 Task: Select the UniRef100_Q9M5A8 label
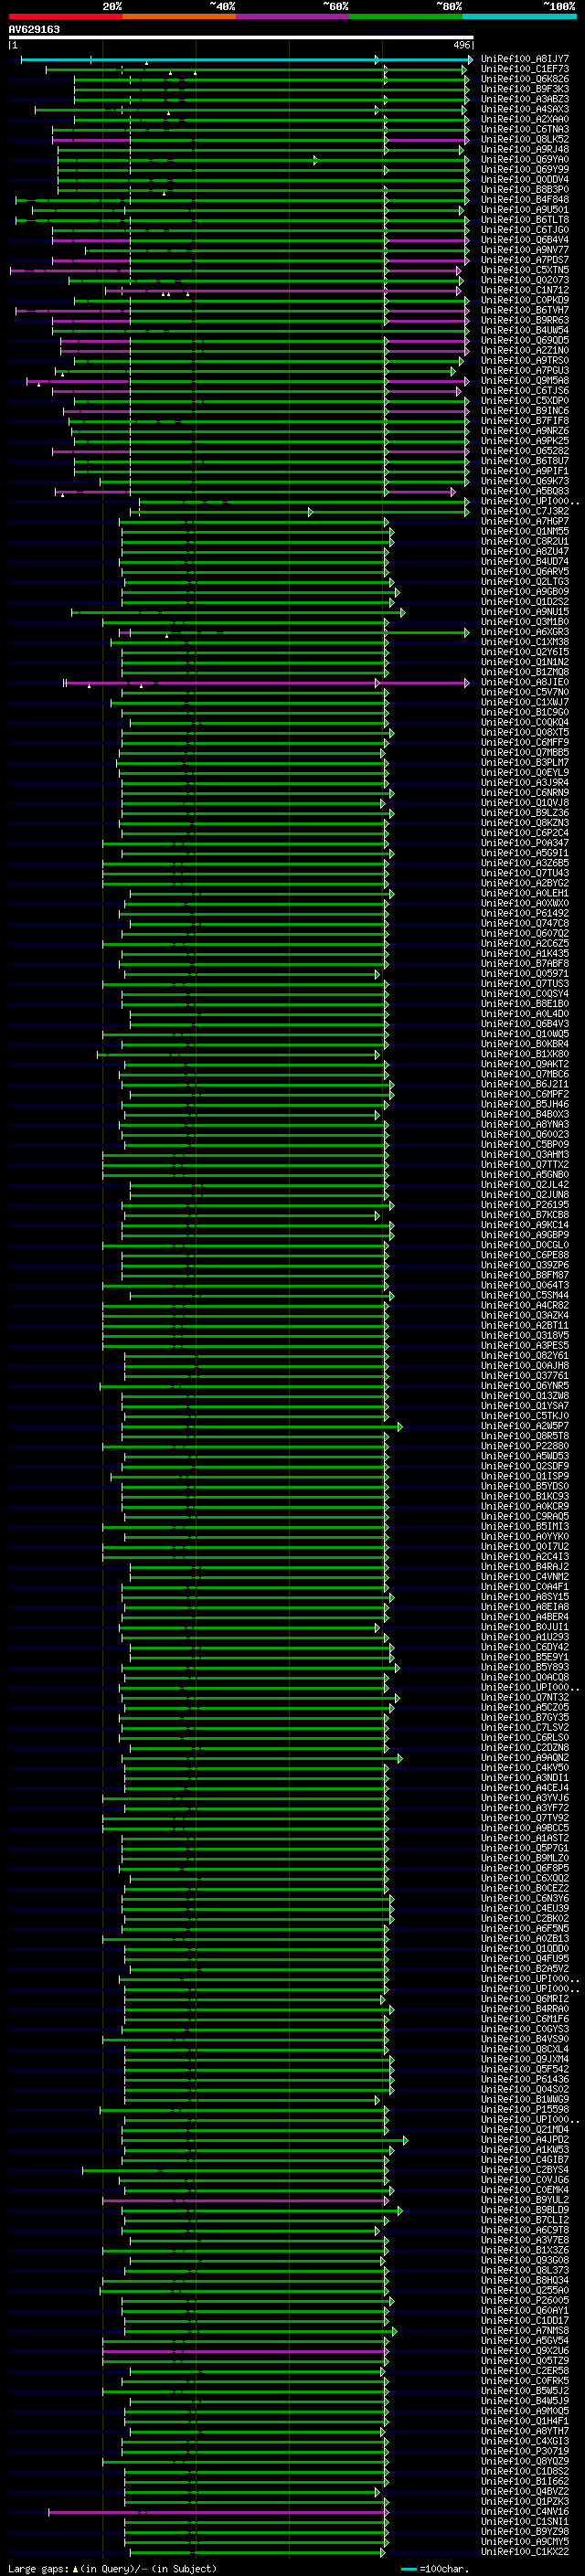coord(525,381)
